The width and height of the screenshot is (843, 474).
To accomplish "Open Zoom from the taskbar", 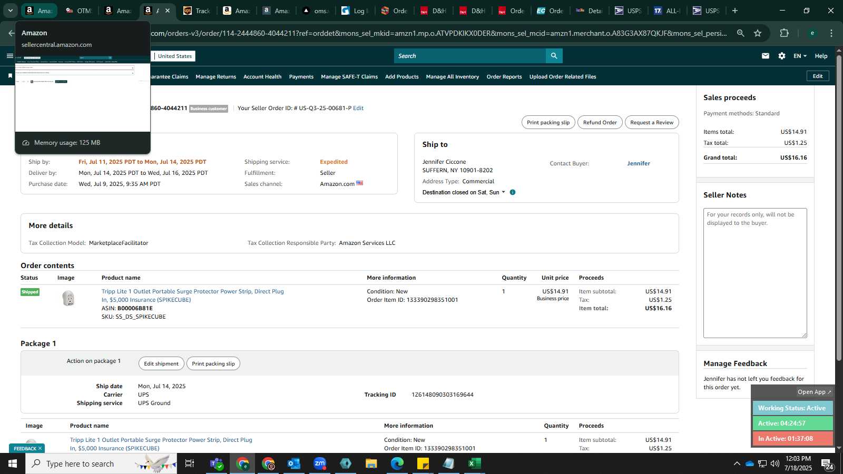I will coord(320,463).
